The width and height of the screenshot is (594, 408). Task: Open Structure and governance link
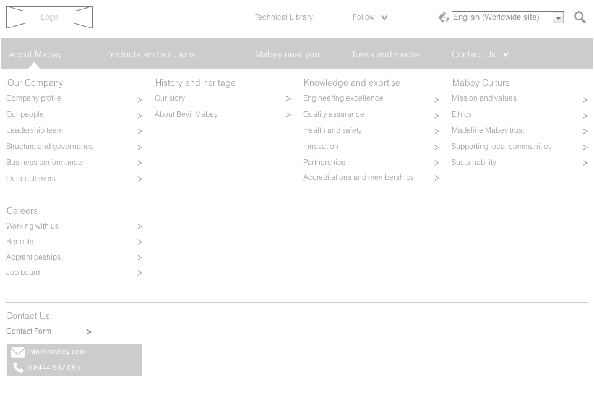(50, 147)
